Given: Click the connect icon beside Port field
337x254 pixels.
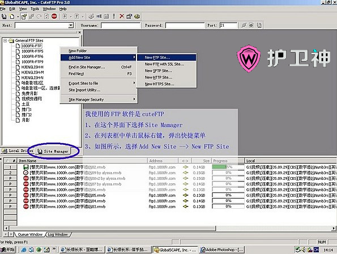Looking at the screenshot, I should coord(244,25).
